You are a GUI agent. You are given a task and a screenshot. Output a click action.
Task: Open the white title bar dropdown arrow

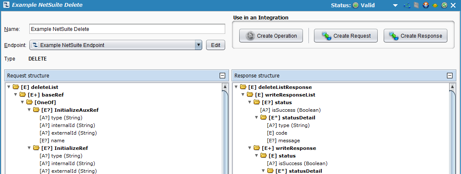[x=395, y=6]
